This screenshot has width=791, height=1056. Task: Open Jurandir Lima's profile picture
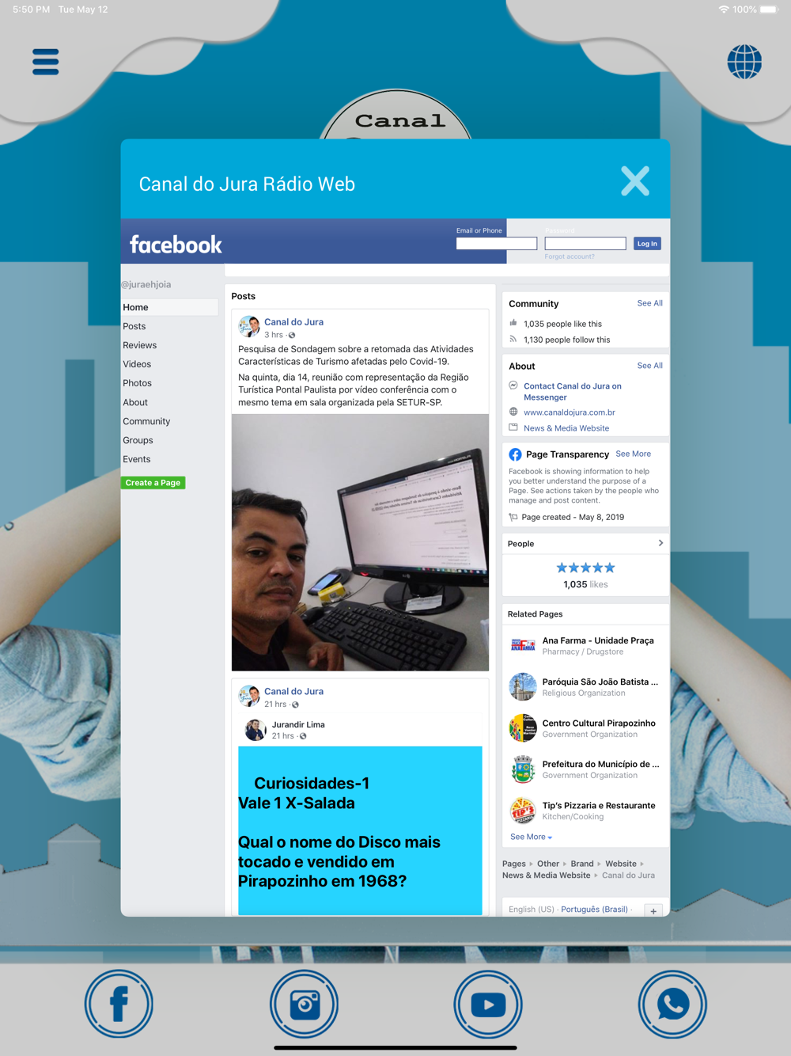pyautogui.click(x=255, y=729)
